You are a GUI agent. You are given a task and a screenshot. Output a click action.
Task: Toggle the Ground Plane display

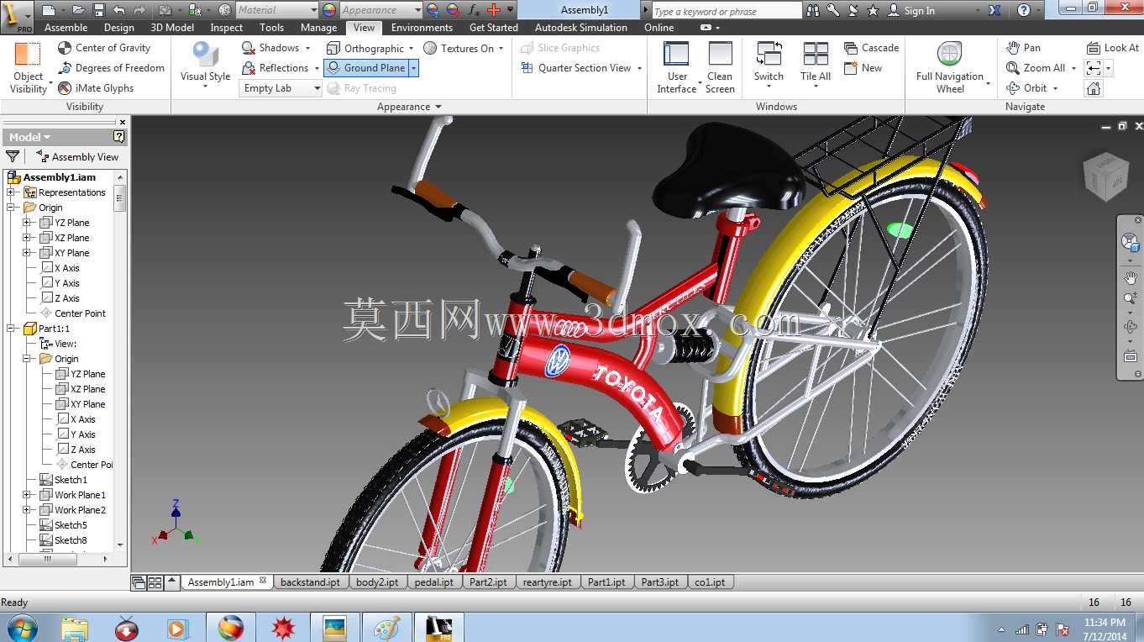click(366, 68)
